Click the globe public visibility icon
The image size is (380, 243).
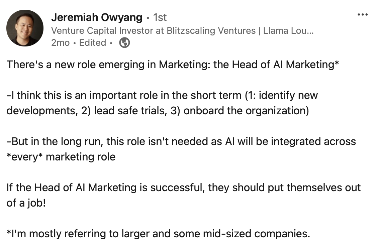124,43
